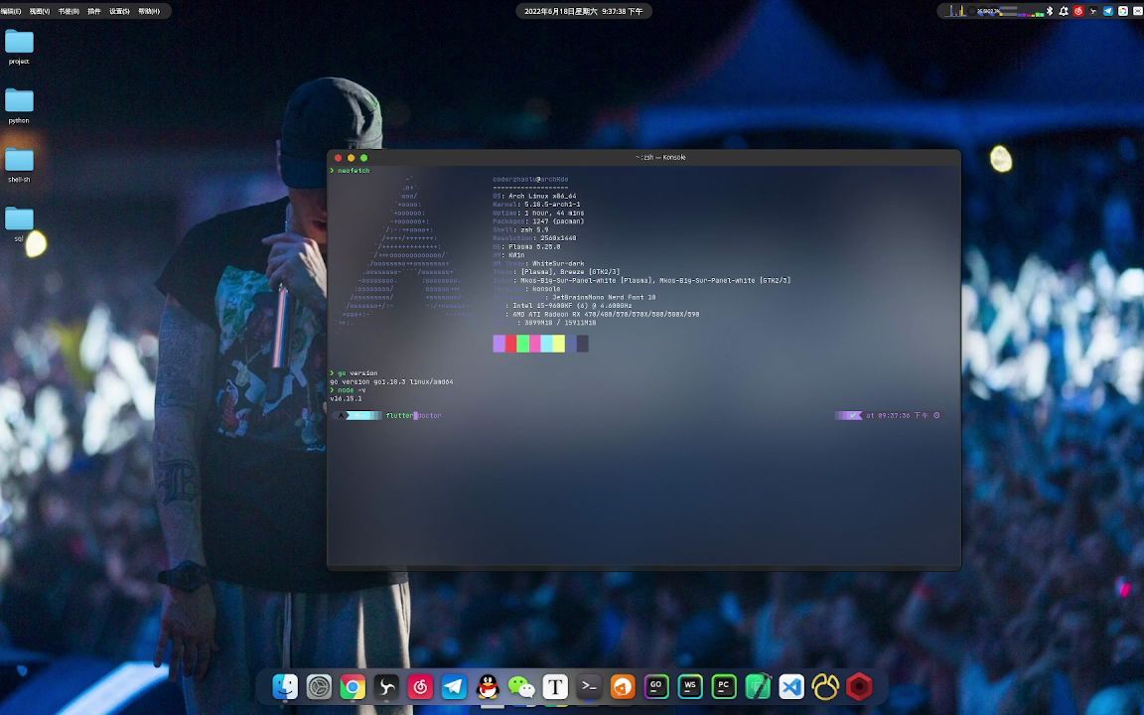1144x715 pixels.
Task: Open the orange app beside the terminal icon
Action: [623, 686]
